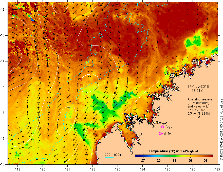Click the colorbar tick label 31
Image resolution: width=223 pixels, height=172 pixels.
(x=206, y=161)
